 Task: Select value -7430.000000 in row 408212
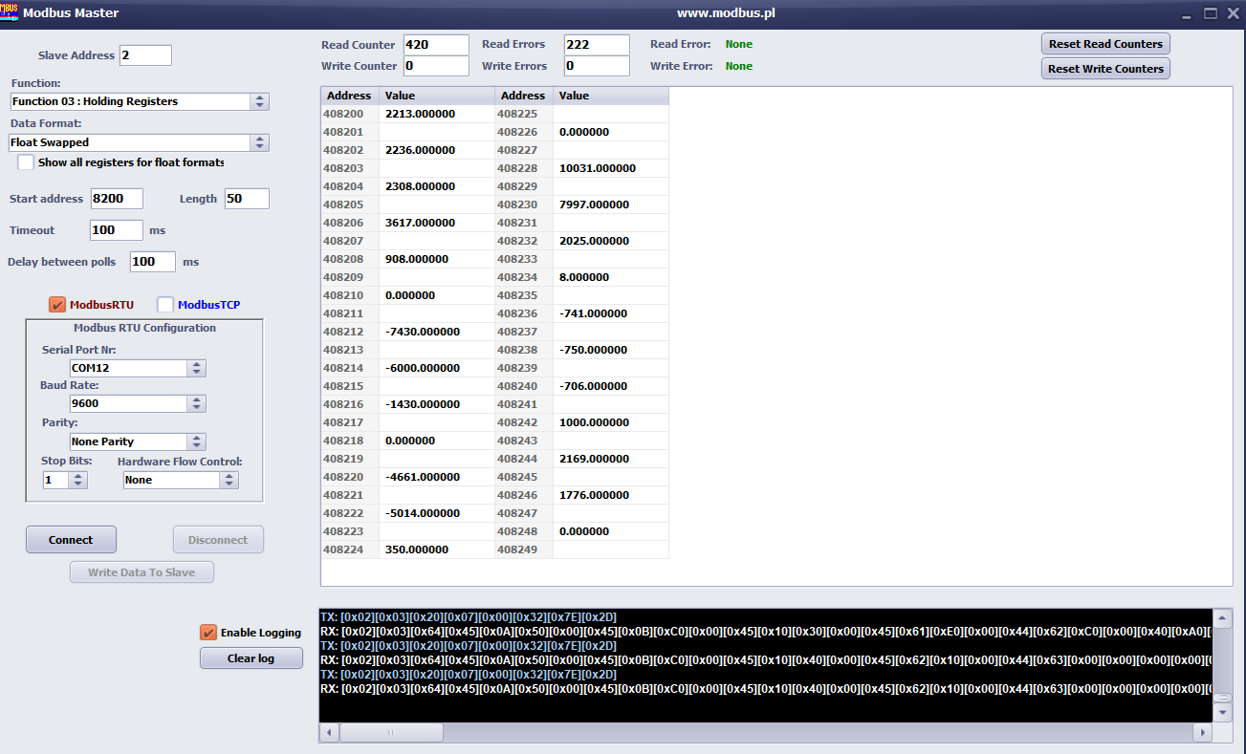[x=437, y=332]
